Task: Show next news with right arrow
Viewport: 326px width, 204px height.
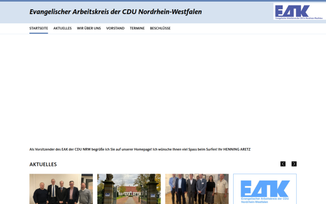Action: 294,164
